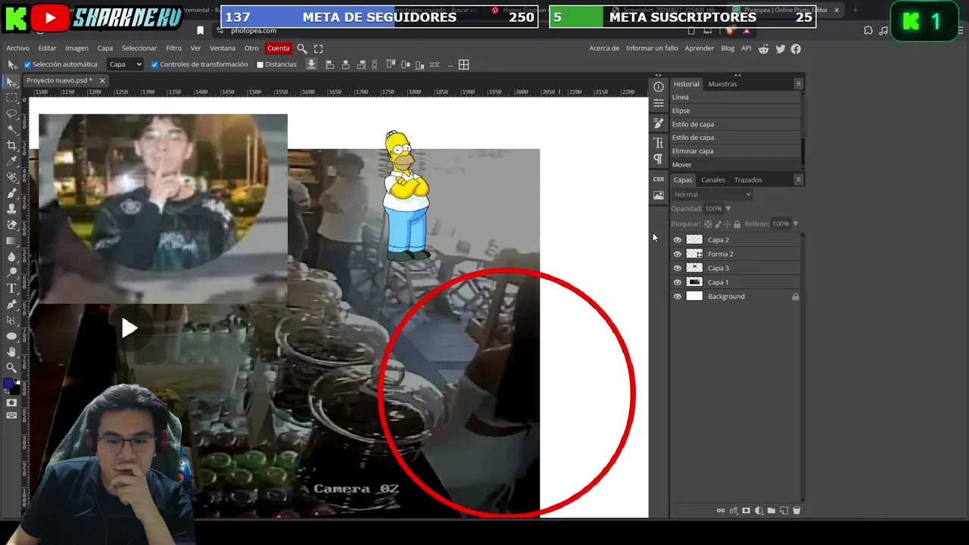Open Photopea's Reddit page

pyautogui.click(x=764, y=48)
